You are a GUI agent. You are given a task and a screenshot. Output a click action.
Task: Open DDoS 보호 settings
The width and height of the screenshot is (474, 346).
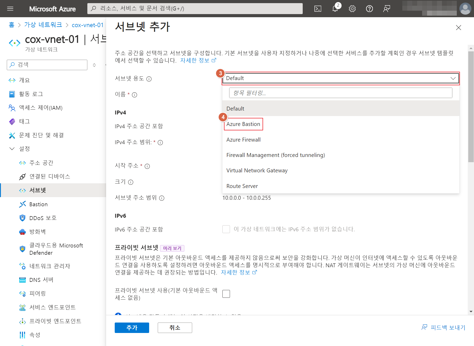point(43,218)
